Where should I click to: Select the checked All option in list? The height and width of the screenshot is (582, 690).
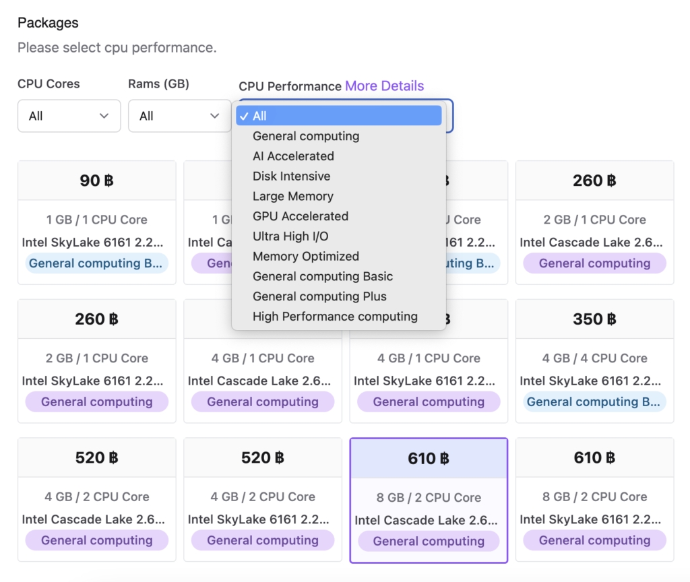coord(338,116)
